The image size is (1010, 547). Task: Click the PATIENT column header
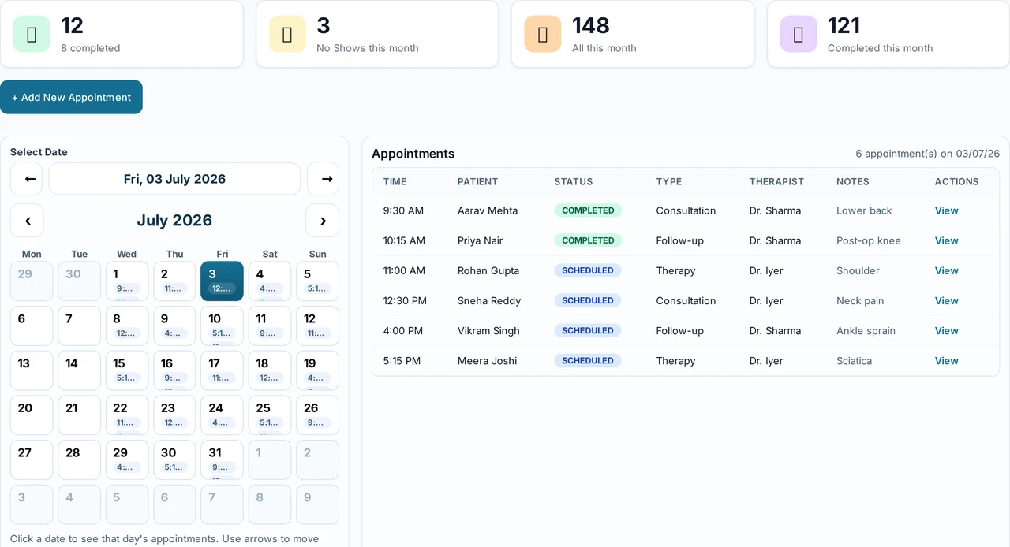[477, 181]
